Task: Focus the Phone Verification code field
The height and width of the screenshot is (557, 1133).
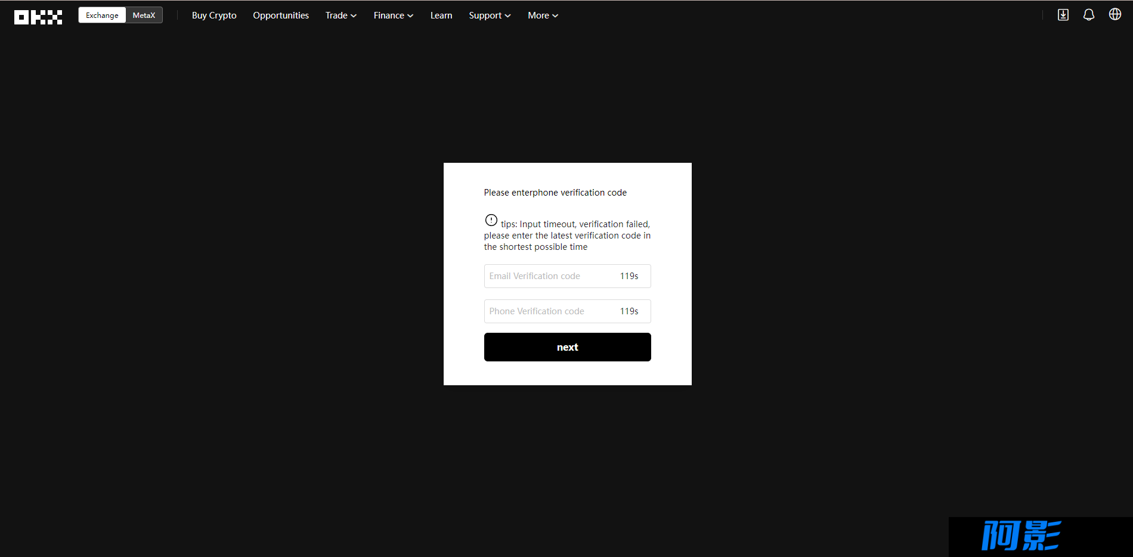Action: [568, 311]
